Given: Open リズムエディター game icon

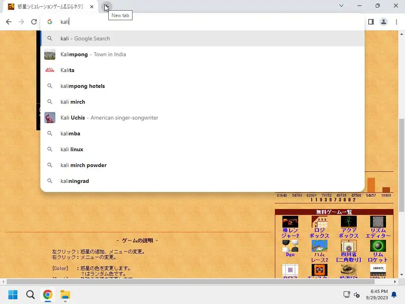Looking at the screenshot, I should pos(378,222).
